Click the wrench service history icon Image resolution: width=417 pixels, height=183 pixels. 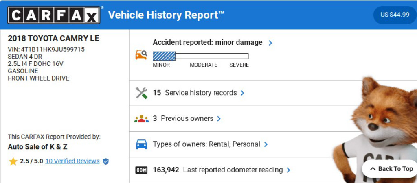coord(141,93)
